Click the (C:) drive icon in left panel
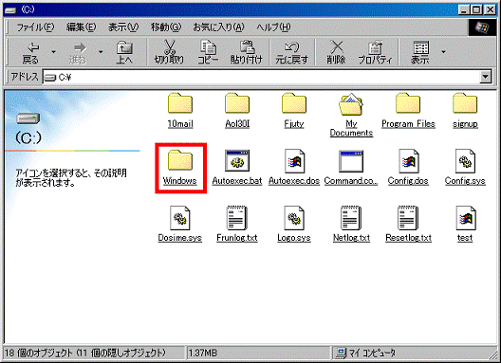This screenshot has width=501, height=363. tap(28, 118)
